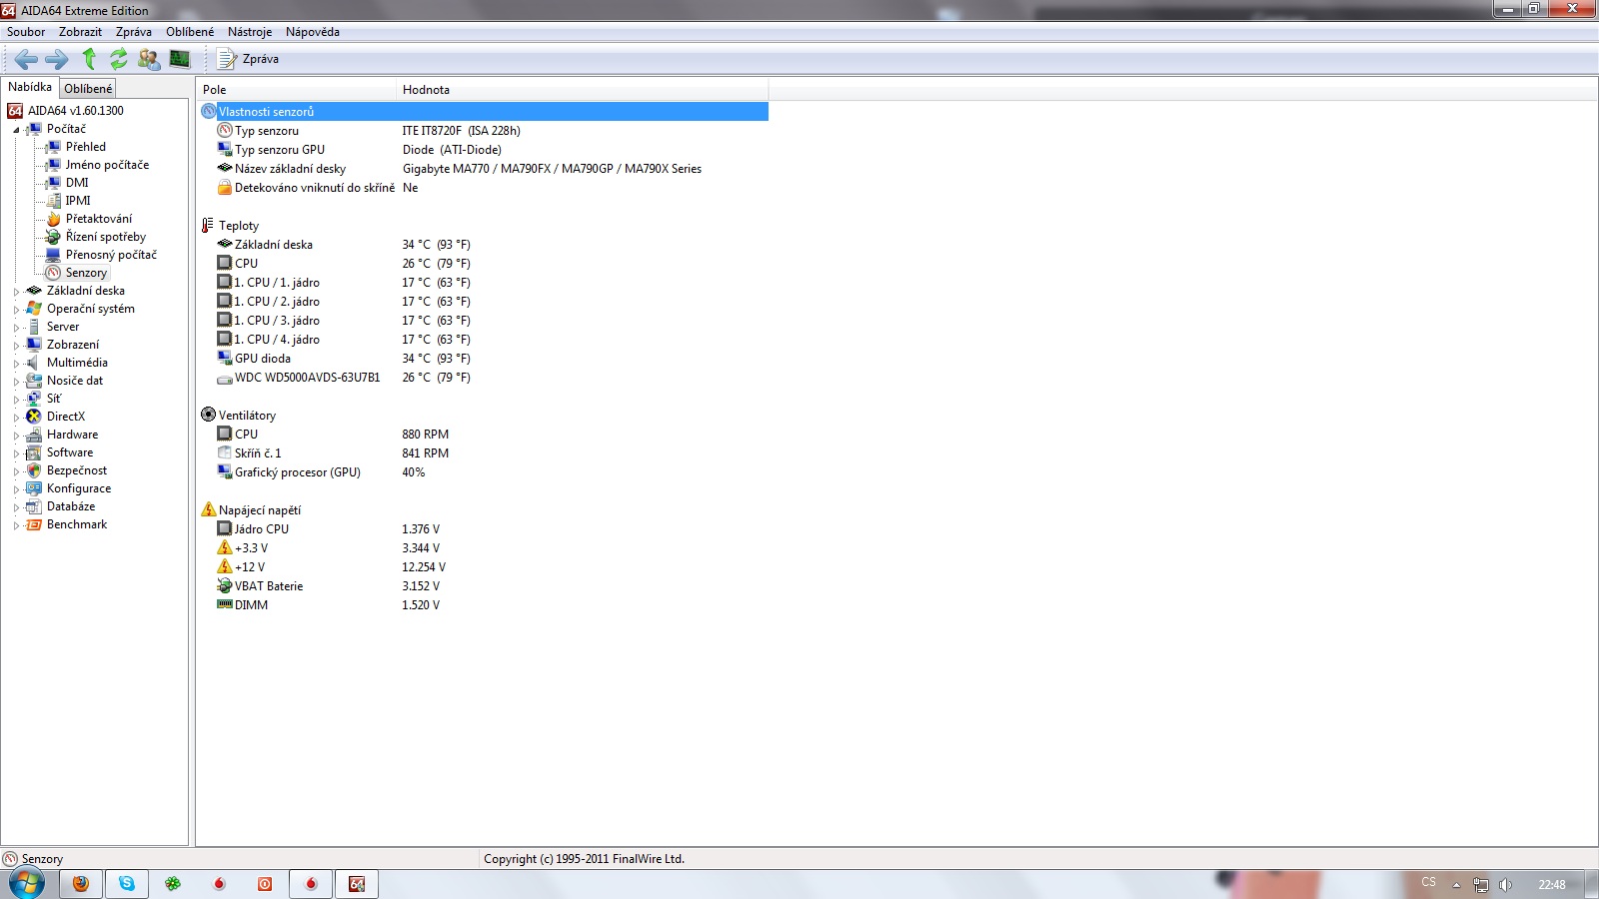The height and width of the screenshot is (899, 1599).
Task: Click the Přenosný počítač icon
Action: (54, 255)
